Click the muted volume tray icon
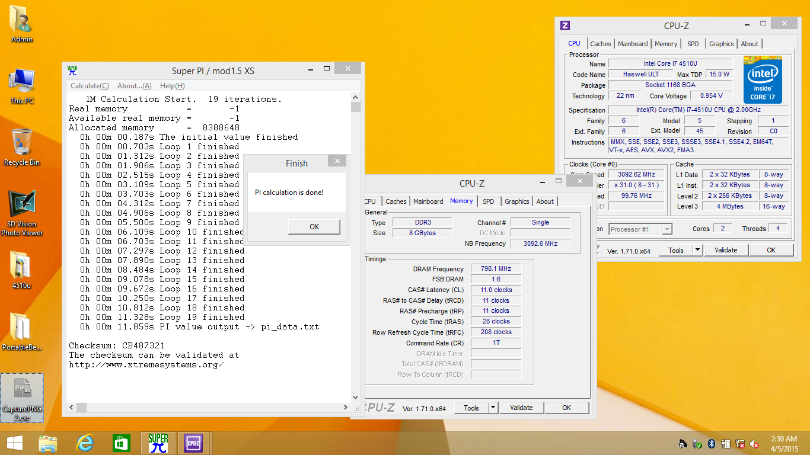810x455 pixels. tap(755, 444)
